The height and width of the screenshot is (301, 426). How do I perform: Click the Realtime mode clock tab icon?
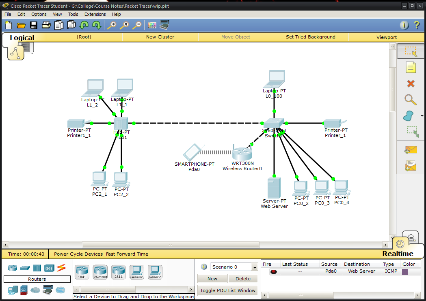click(x=400, y=244)
